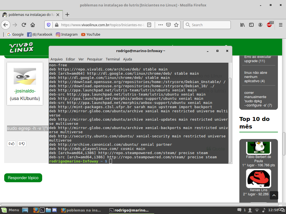The image size is (286, 214).
Task: Click in the Firefox Search box
Action: [x=207, y=25]
